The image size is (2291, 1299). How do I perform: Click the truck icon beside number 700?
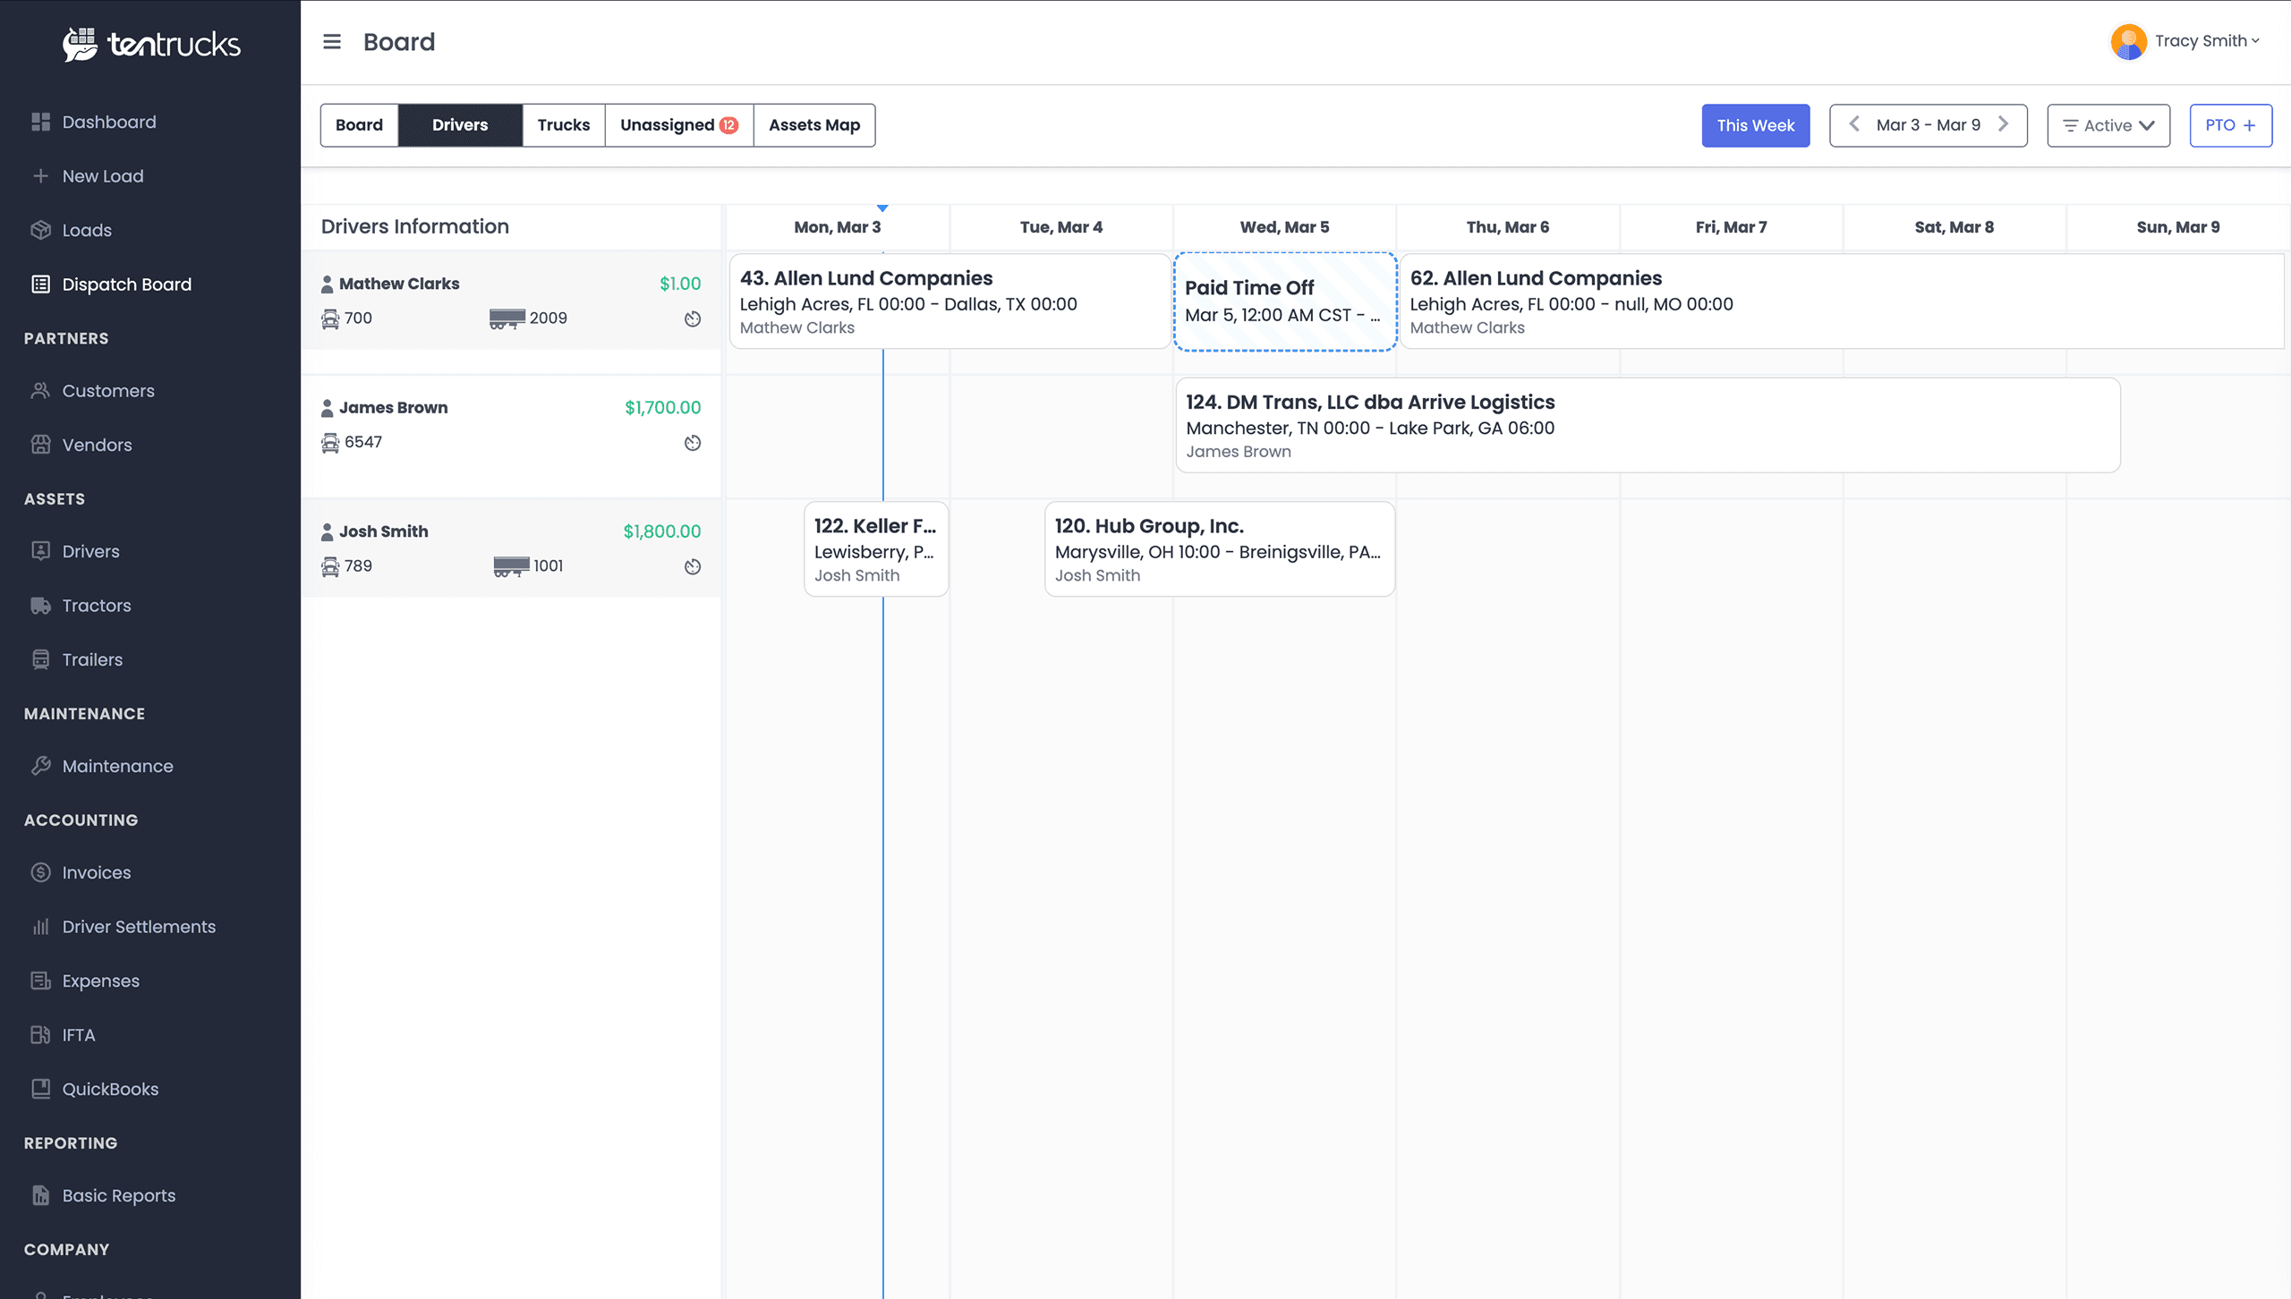coord(328,318)
